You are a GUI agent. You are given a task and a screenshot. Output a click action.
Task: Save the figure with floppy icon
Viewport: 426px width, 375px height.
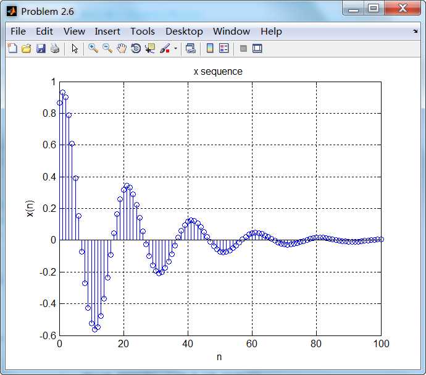click(x=41, y=48)
